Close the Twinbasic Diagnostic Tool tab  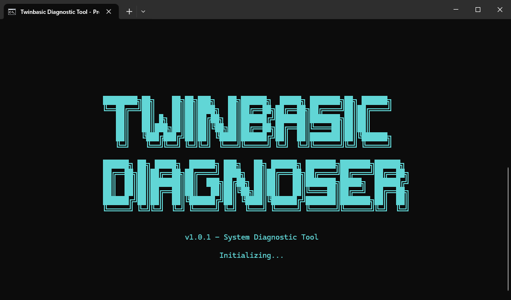[x=109, y=12]
